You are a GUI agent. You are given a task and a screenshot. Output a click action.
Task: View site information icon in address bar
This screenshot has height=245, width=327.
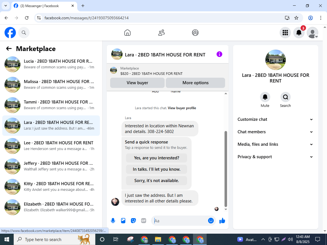[x=39, y=18]
